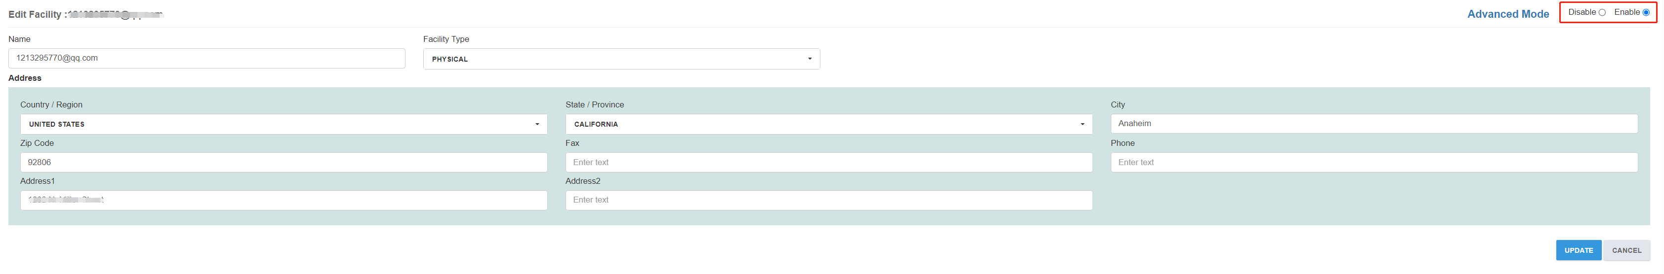Screen dimensions: 1664x274
Task: Focus the City text field
Action: (1373, 123)
